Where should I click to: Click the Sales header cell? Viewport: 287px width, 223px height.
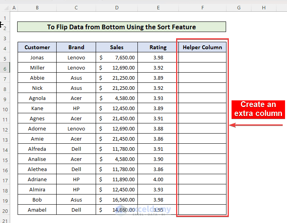tap(117, 47)
